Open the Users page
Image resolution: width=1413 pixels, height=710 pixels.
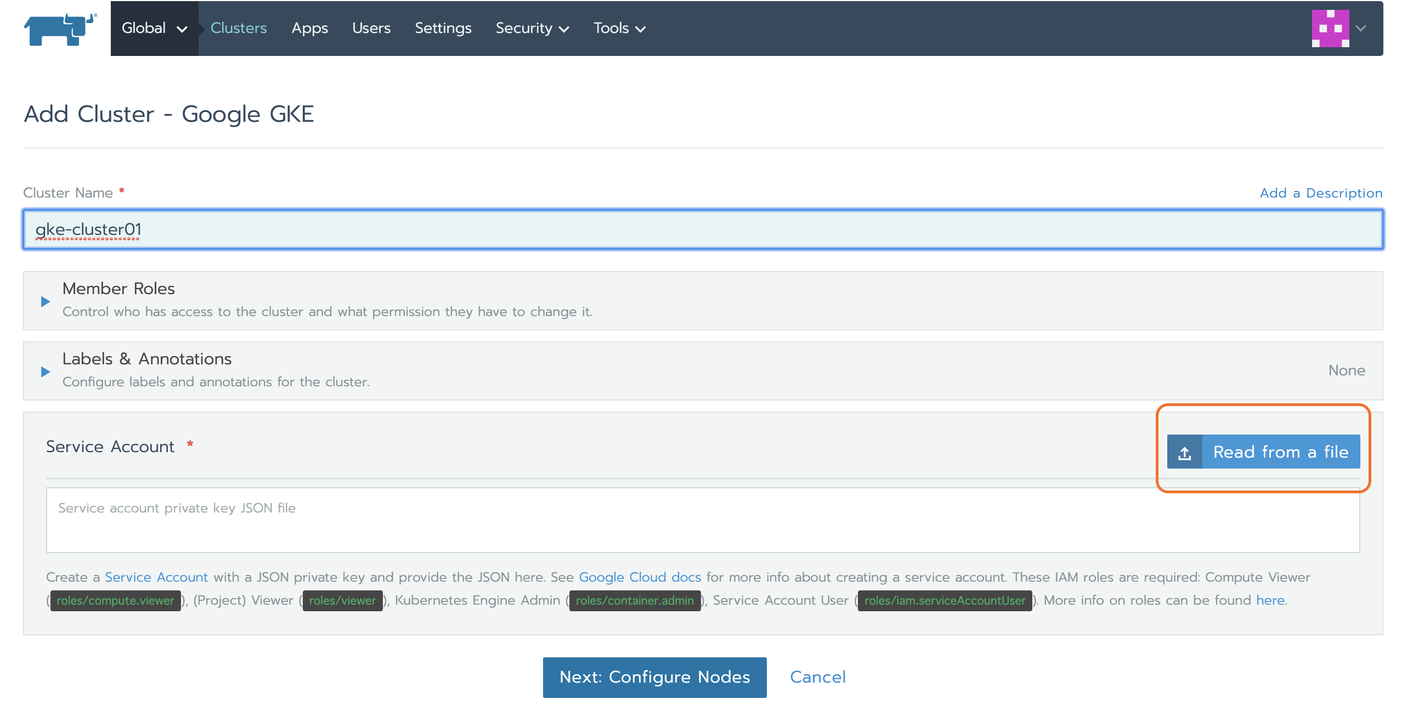[371, 29]
